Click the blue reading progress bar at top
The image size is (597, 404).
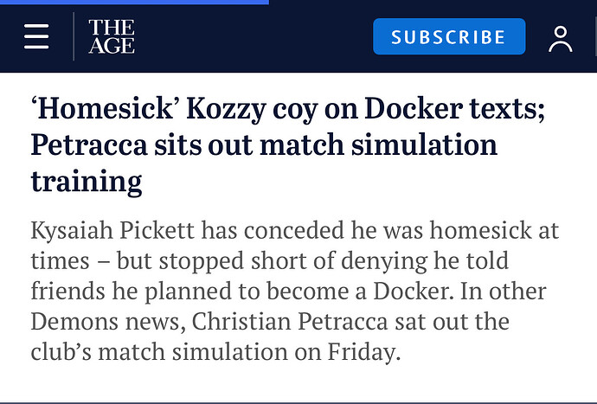[x=134, y=2]
